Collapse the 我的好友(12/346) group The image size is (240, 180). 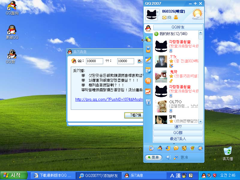[x=156, y=34]
